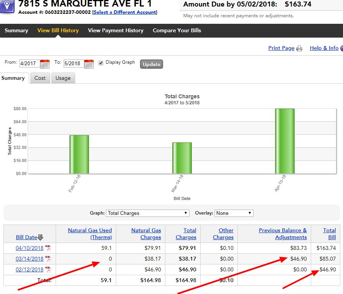The height and width of the screenshot is (294, 343).
Task: Click the $163.74 Total Bill cell
Action: 326,248
